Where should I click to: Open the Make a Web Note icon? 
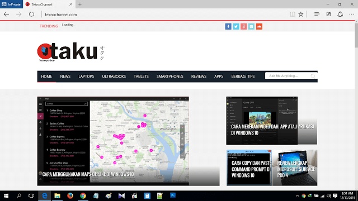(328, 15)
